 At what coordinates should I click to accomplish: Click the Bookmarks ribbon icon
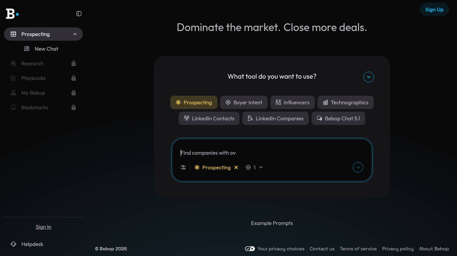point(13,107)
